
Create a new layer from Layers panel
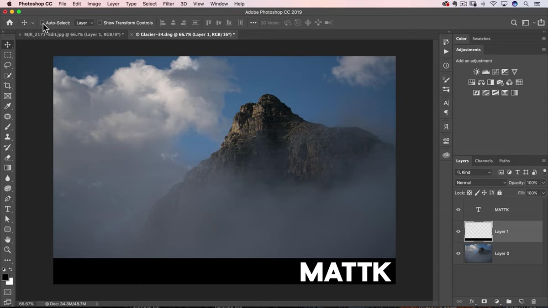521,302
